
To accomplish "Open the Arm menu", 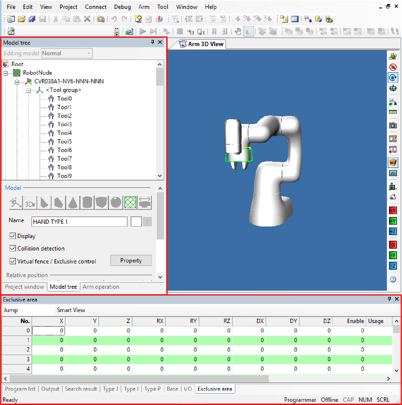I will click(x=144, y=7).
